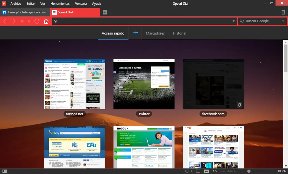
Task: Go to the home page
Action: 46,21
